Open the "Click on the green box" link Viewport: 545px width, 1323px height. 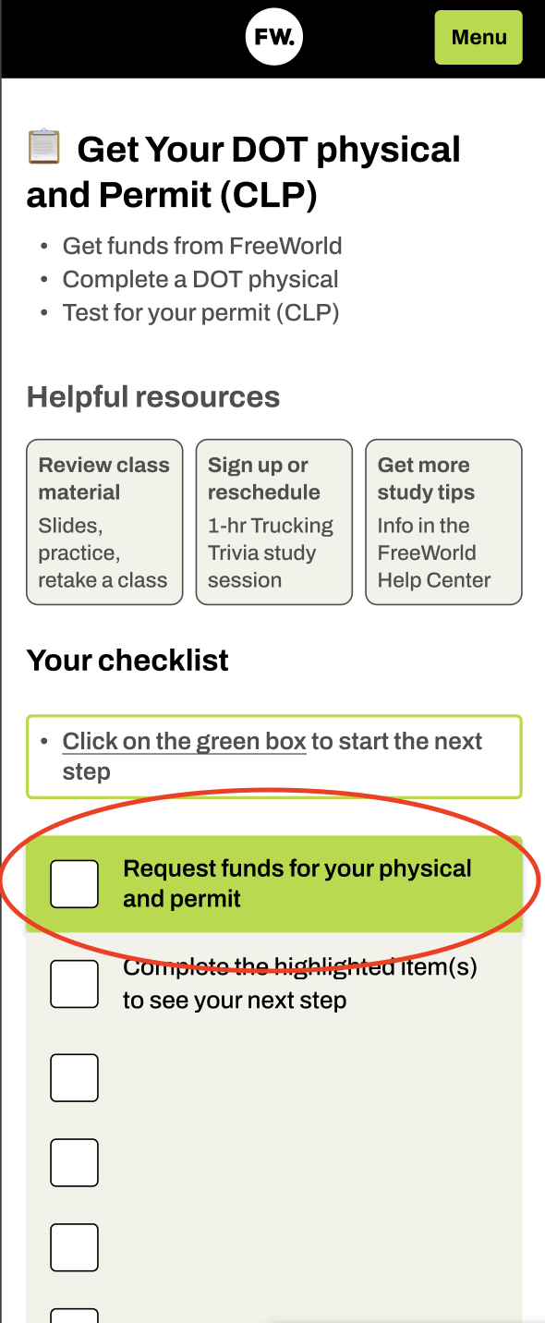(183, 740)
